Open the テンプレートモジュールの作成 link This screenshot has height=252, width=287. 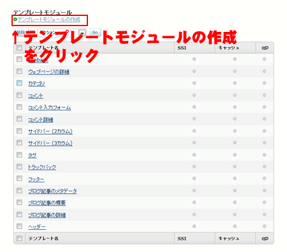click(49, 20)
